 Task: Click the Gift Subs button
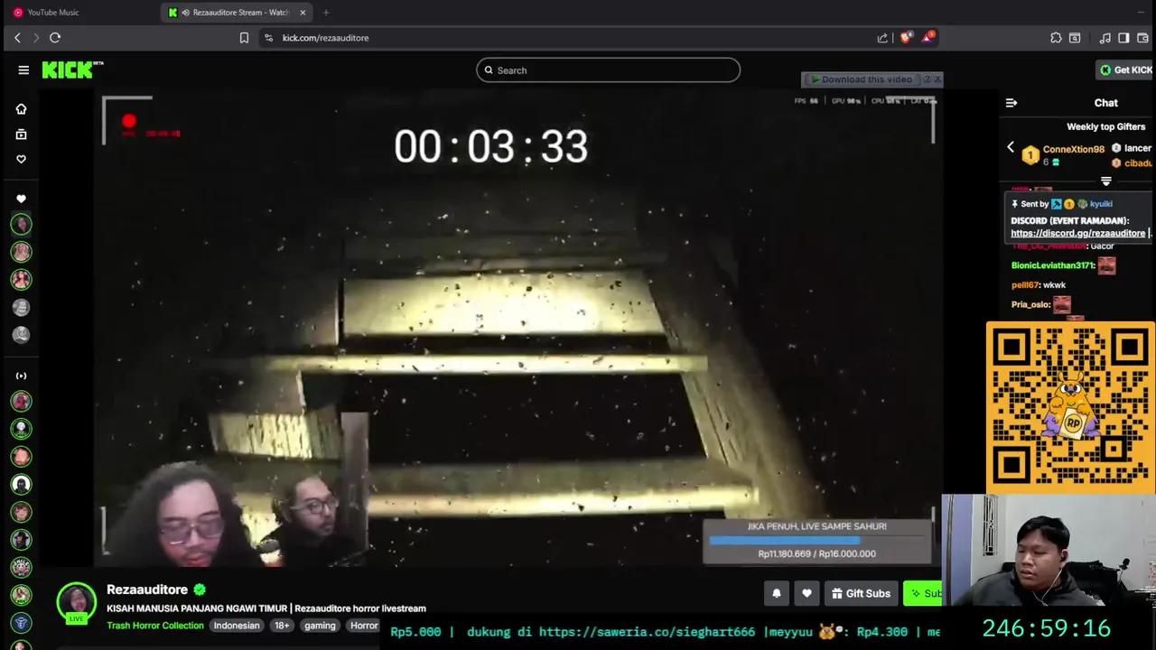(x=862, y=593)
